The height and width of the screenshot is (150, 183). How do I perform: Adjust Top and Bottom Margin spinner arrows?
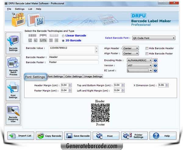(123, 85)
